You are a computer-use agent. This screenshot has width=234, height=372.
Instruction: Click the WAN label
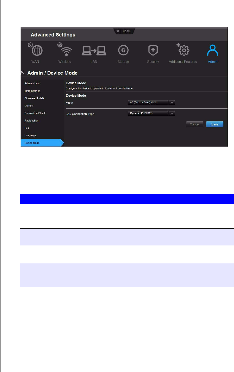(x=35, y=62)
